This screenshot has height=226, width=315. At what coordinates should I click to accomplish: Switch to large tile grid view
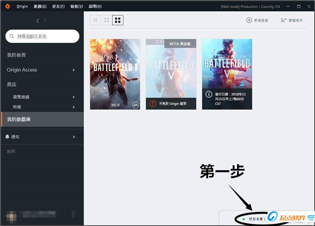tap(118, 20)
